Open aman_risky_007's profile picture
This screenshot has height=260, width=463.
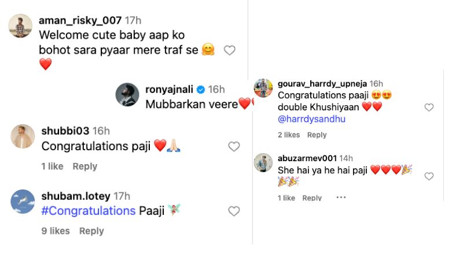21,25
